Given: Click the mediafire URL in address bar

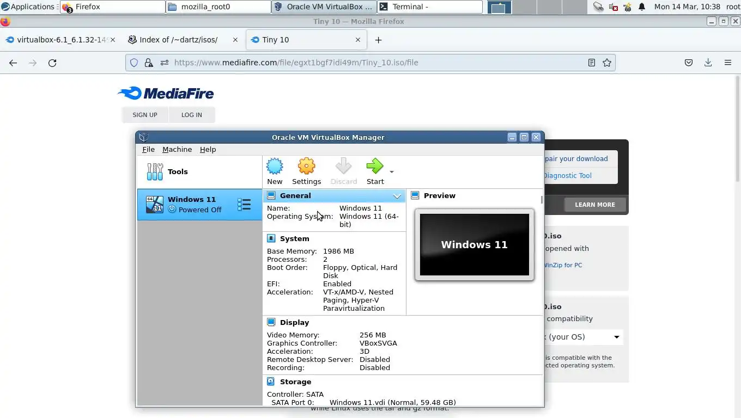Looking at the screenshot, I should [296, 63].
